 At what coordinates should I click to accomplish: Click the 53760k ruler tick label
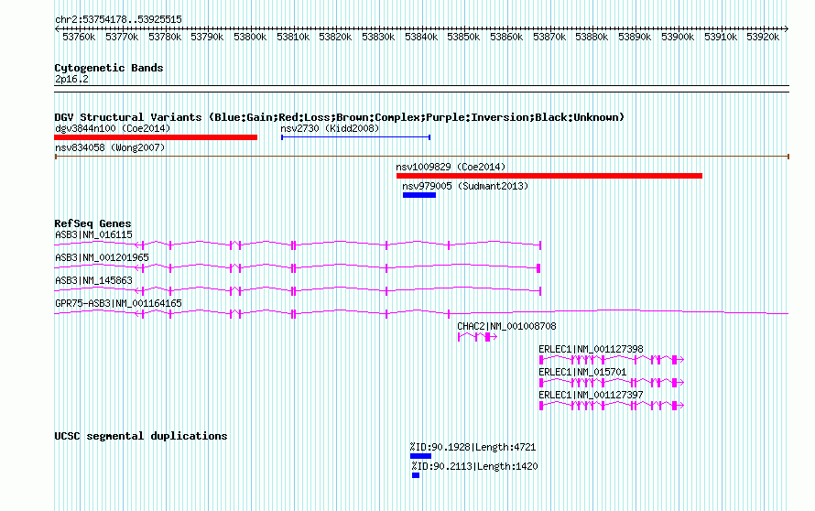tap(79, 37)
